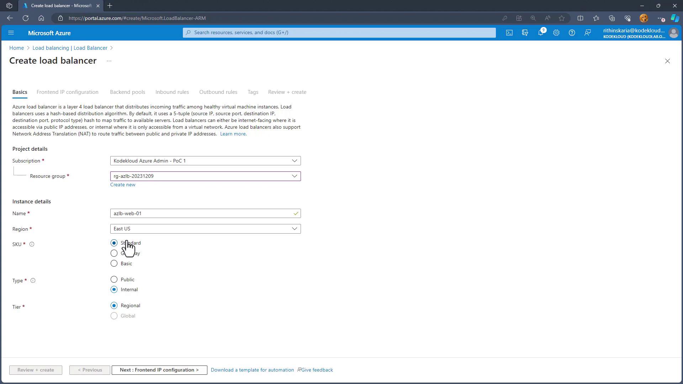
Task: Select the Gateway SKU radio button
Action: pos(114,253)
